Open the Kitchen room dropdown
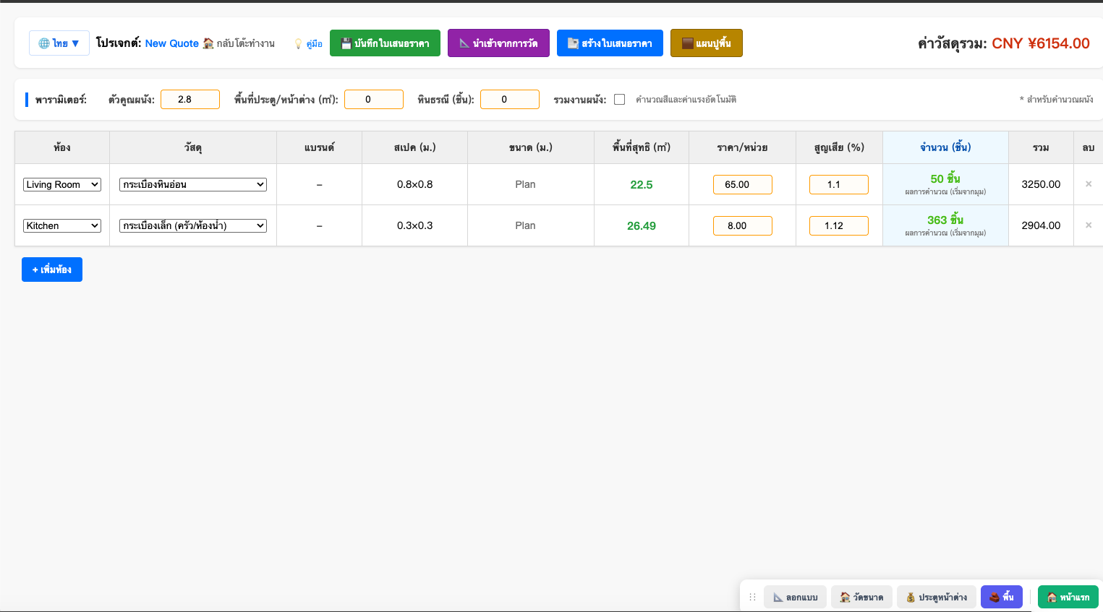This screenshot has height=612, width=1103. (x=62, y=225)
